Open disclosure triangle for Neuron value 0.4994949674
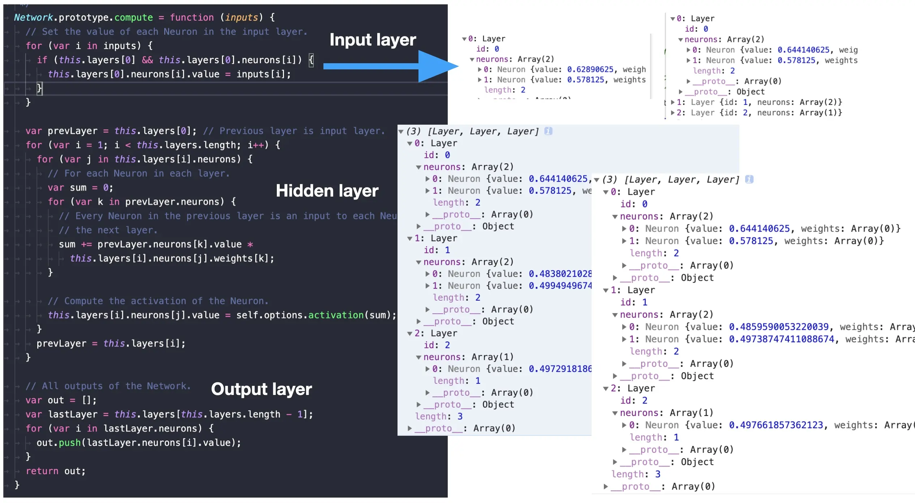 pos(428,286)
